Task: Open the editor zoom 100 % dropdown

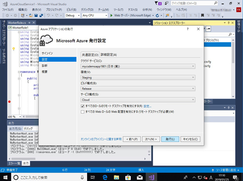Action: pyautogui.click(x=15, y=116)
